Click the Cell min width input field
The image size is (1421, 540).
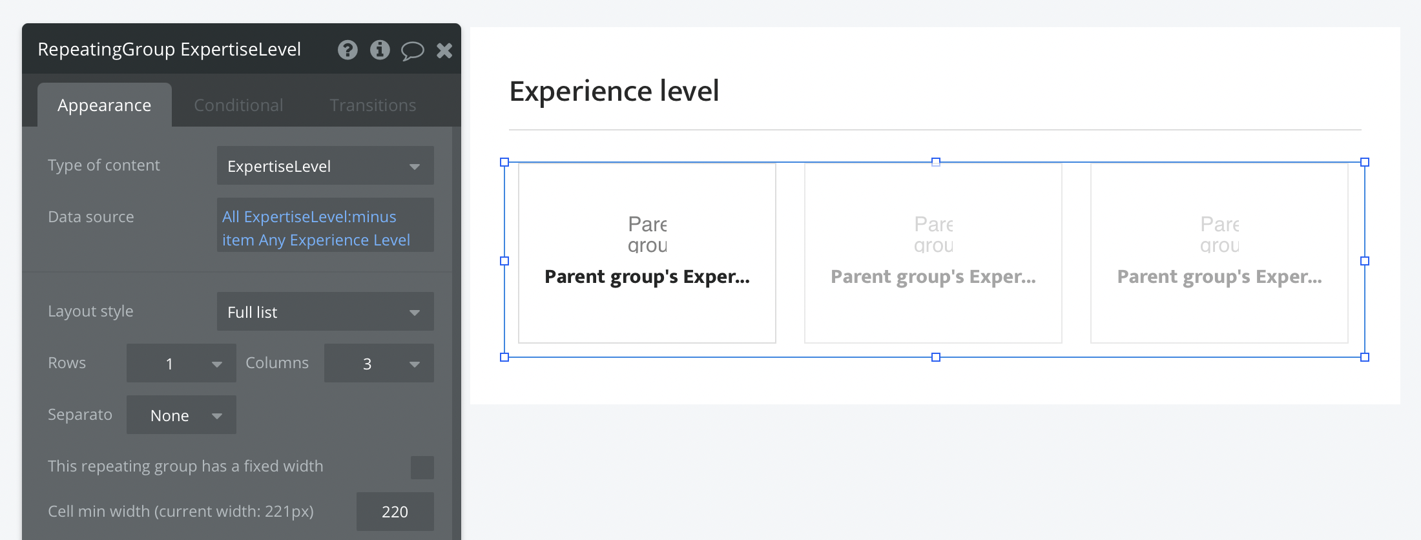point(395,512)
